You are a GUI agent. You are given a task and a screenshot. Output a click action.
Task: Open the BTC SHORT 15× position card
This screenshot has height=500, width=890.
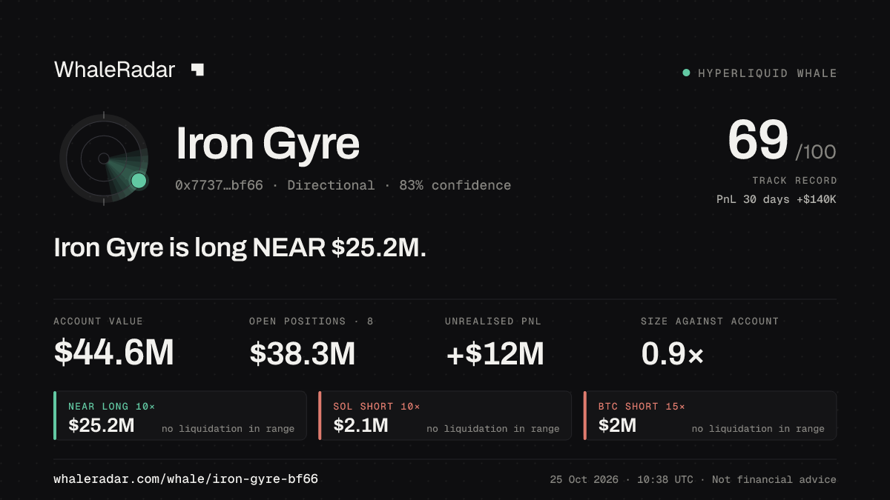pos(711,416)
